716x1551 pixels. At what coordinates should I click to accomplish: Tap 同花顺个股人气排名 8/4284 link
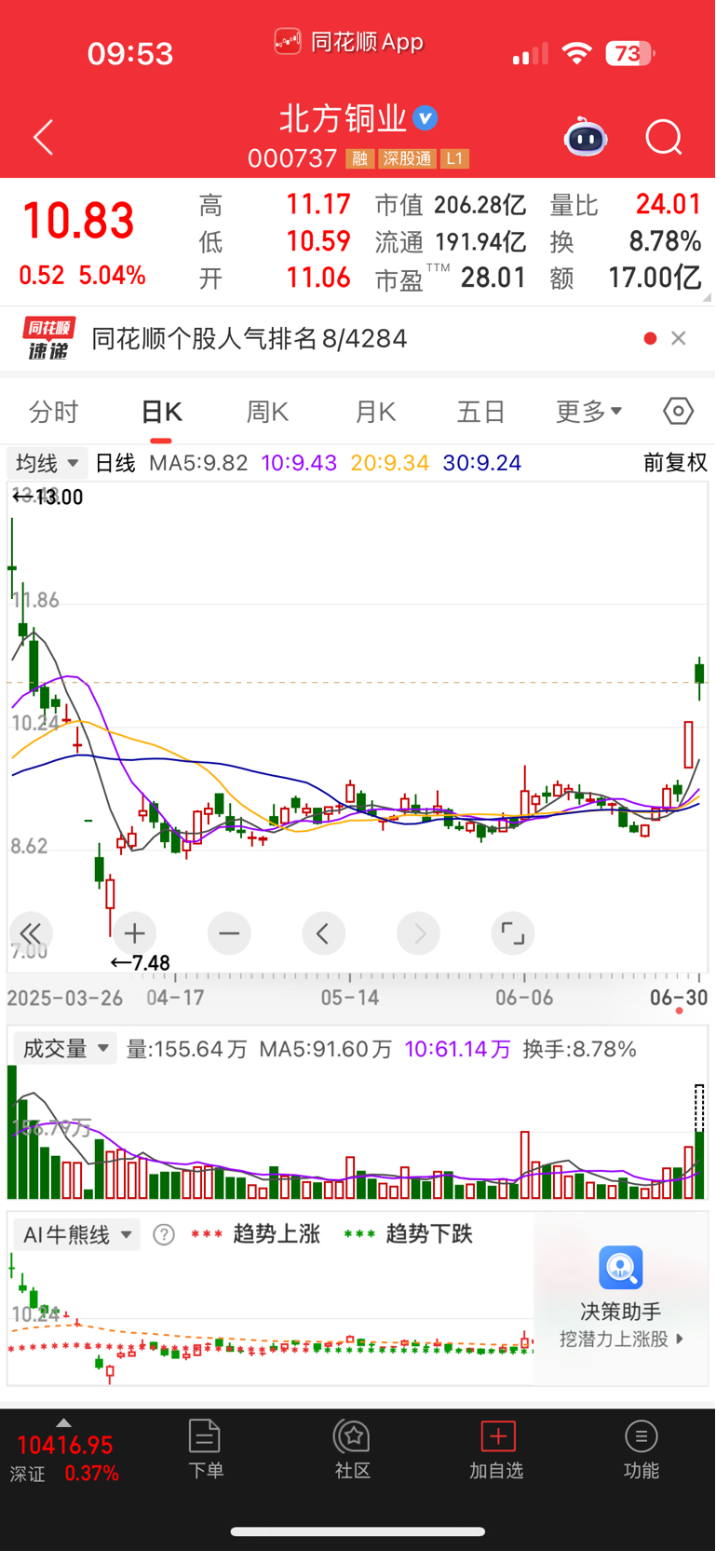click(250, 338)
